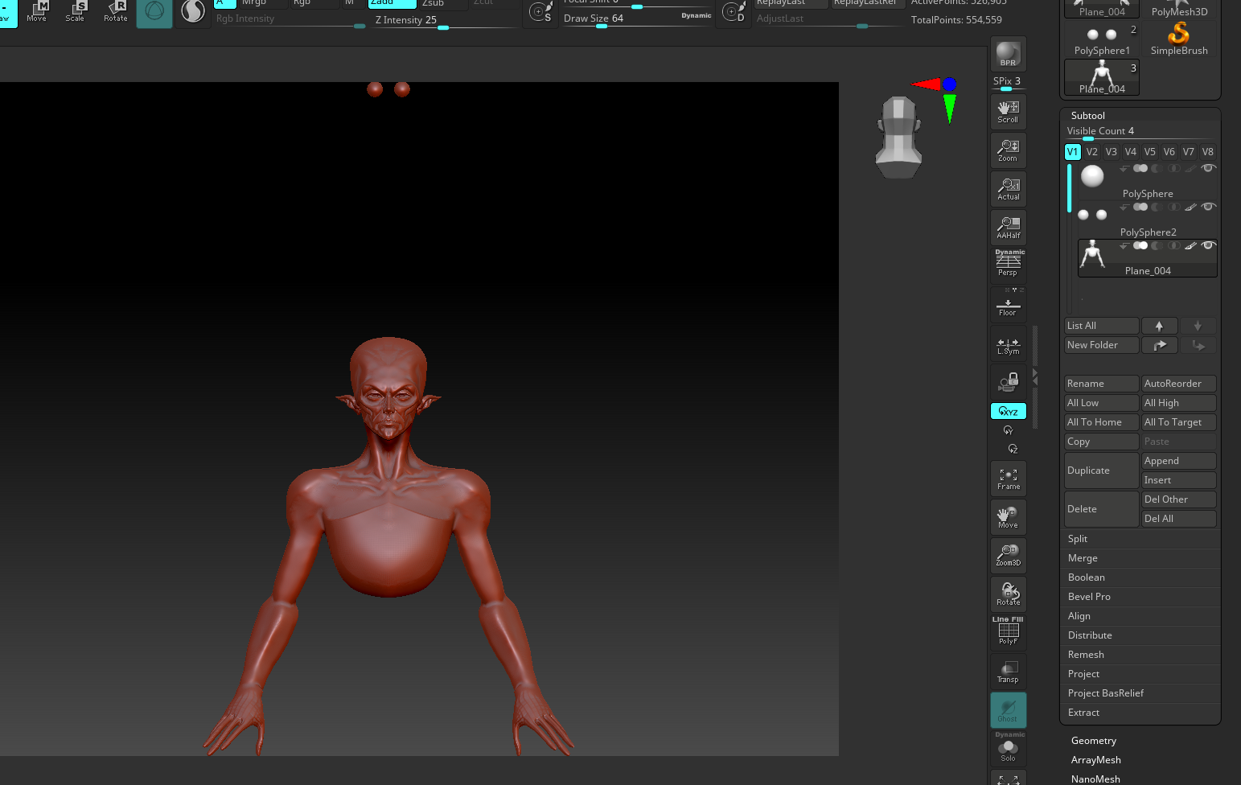Toggle Transp transparency mode
Screen dimensions: 1241x785
[x=1008, y=672]
